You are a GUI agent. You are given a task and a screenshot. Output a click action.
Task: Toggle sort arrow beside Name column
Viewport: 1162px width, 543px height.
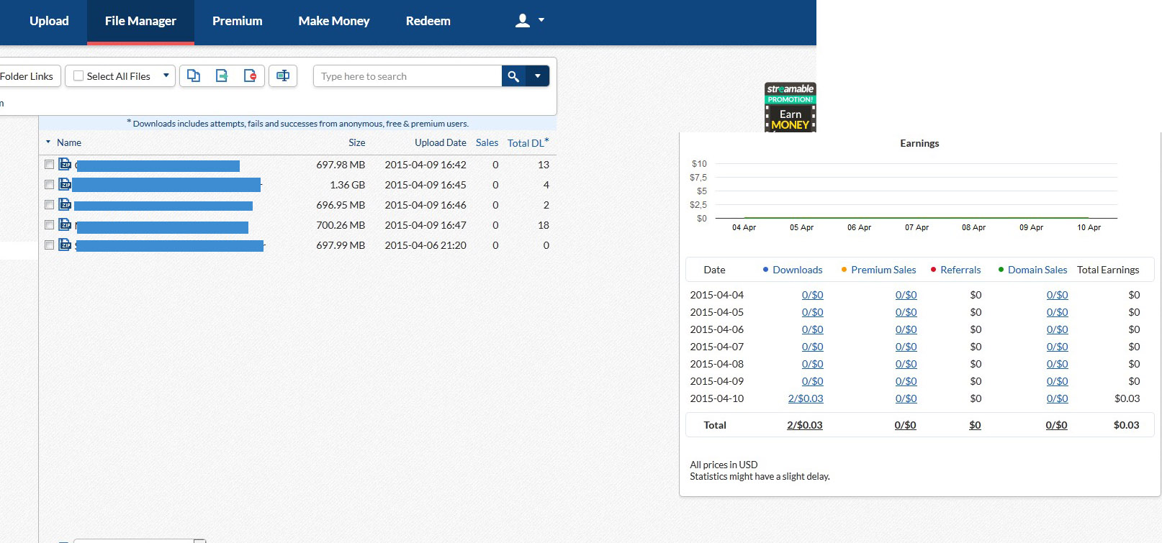48,142
